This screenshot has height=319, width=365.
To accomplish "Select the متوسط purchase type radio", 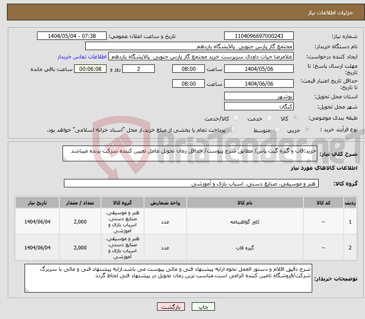I will 277,129.
